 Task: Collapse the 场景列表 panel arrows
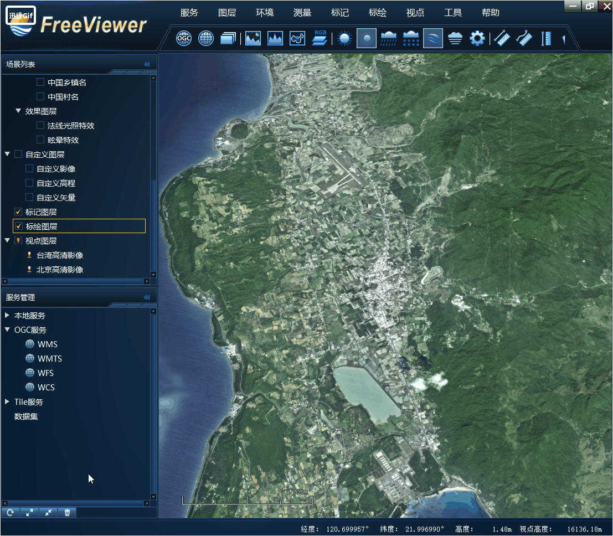click(x=147, y=64)
